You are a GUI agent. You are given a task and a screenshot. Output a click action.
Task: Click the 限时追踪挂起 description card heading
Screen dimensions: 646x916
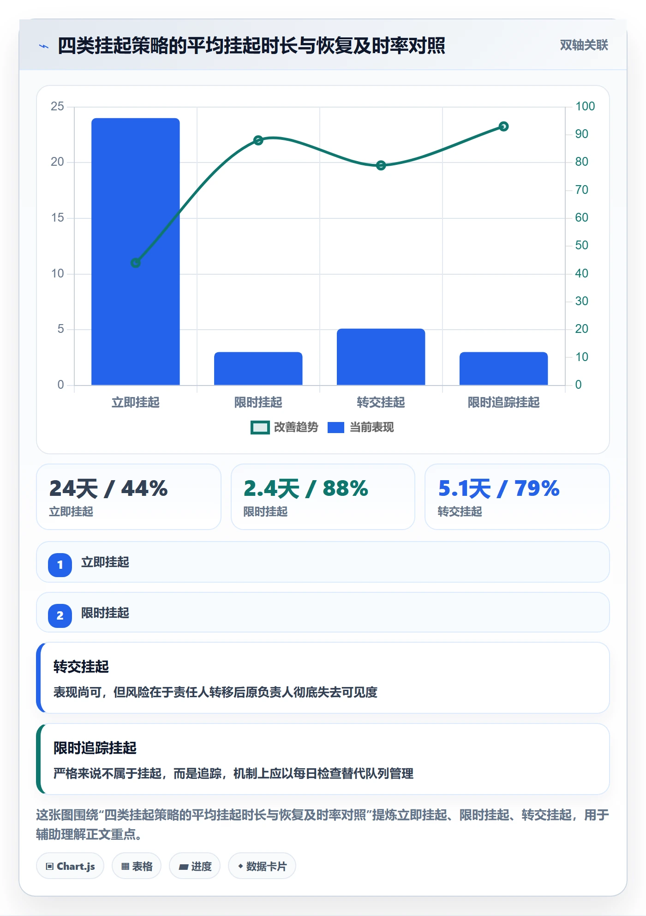tap(95, 748)
